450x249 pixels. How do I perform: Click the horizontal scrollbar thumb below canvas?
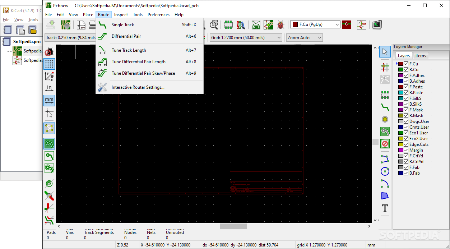click(x=233, y=226)
